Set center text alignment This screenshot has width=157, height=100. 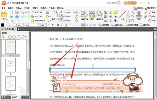pyautogui.click(x=87, y=25)
